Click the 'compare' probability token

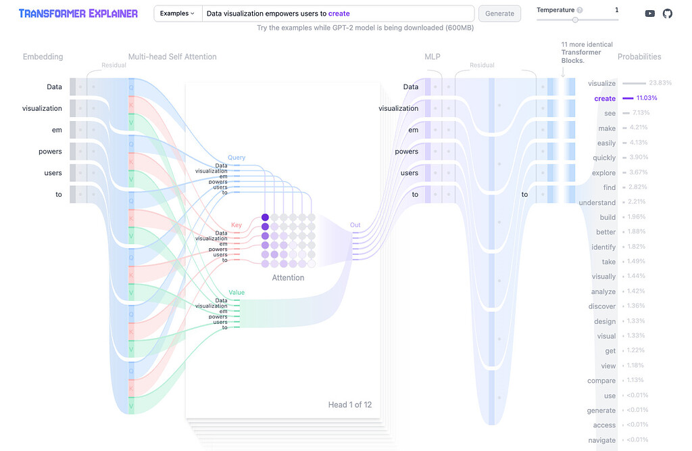point(601,380)
